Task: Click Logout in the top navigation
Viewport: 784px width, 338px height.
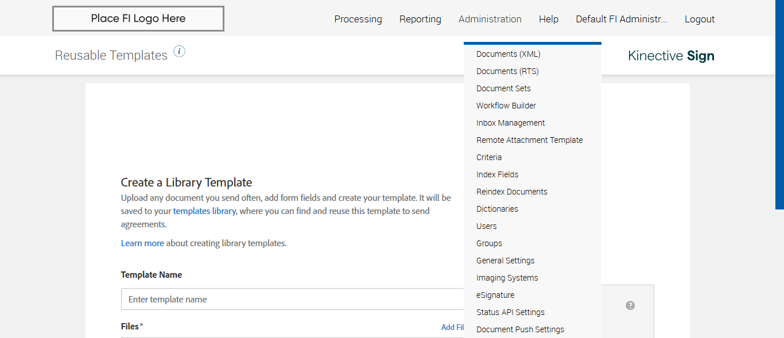Action: [x=700, y=19]
